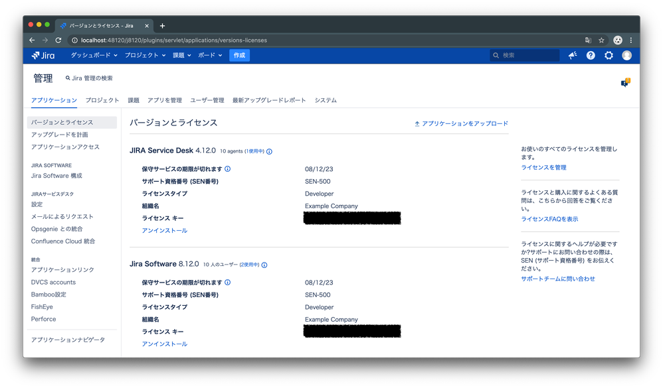The width and height of the screenshot is (663, 388).
Task: Open Jira Software 構成 in sidebar
Action: [x=56, y=176]
